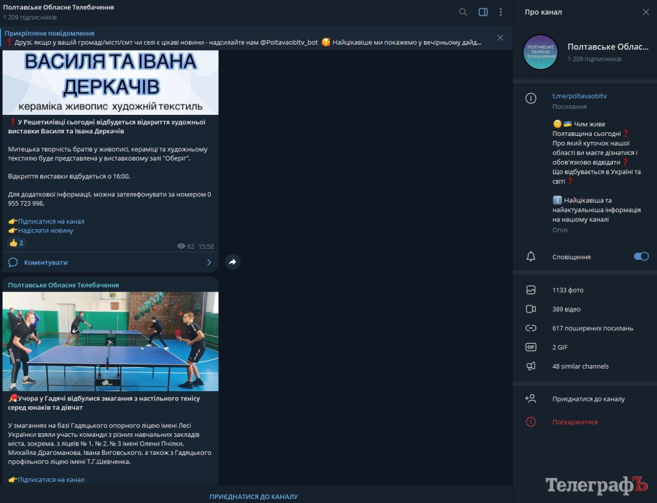This screenshot has height=503, width=657.
Task: Open the three-dot more options menu
Action: coord(500,12)
